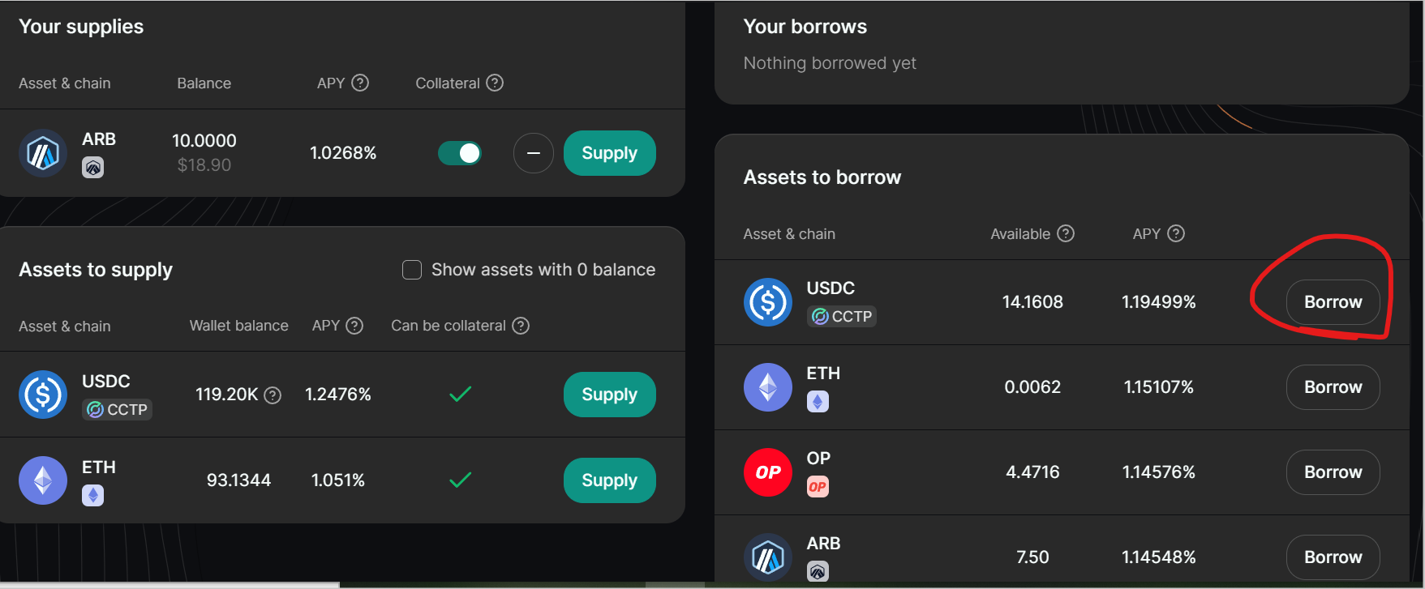Borrow USDC on CCTP
The width and height of the screenshot is (1425, 589).
tap(1333, 302)
